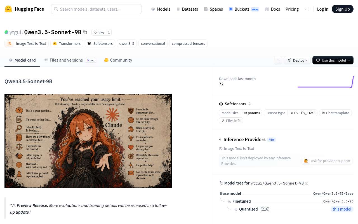Click the Image-Text-to-Text task icon under Inference Providers
This screenshot has width=358, height=224.
pyautogui.click(x=221, y=148)
